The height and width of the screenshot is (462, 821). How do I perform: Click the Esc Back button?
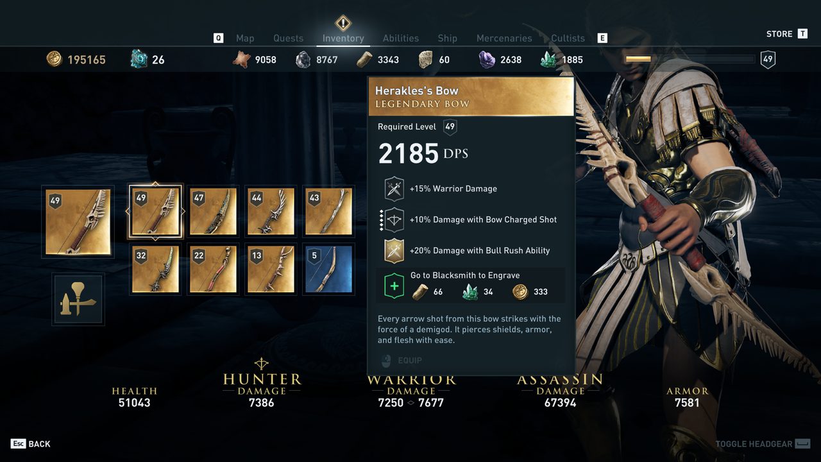31,444
